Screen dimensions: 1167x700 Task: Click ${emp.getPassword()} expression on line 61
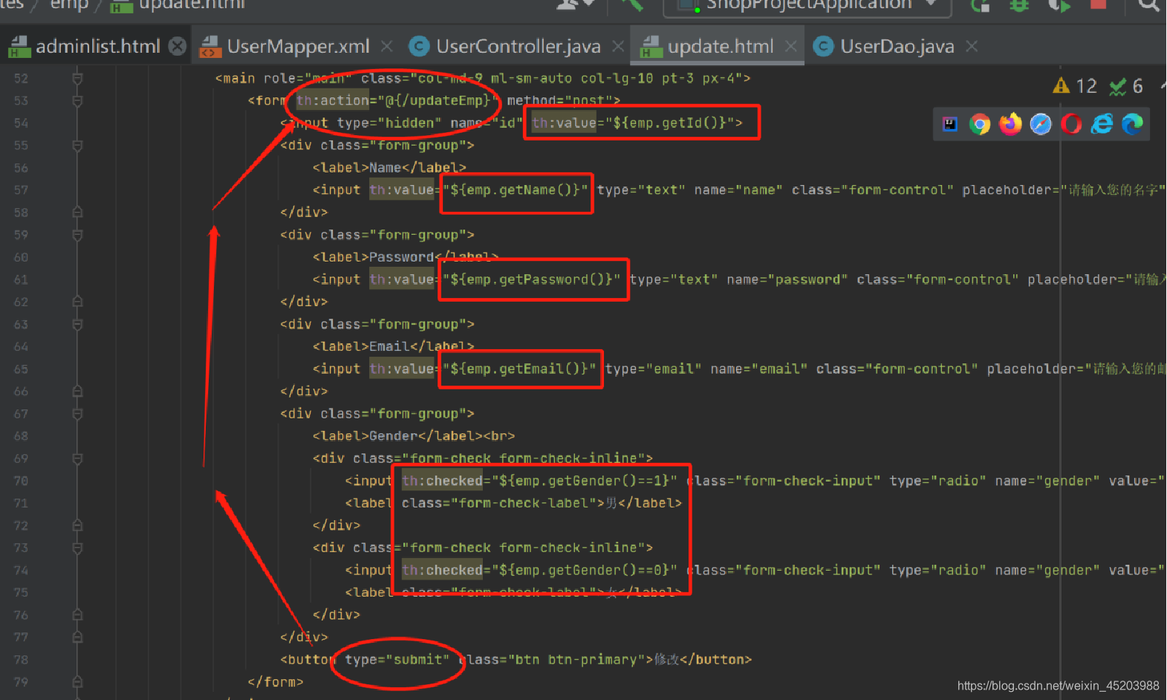(x=531, y=279)
